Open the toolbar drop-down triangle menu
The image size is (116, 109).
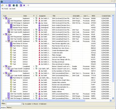(28, 5)
